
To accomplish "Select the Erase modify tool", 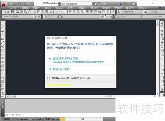I will (162, 23).
